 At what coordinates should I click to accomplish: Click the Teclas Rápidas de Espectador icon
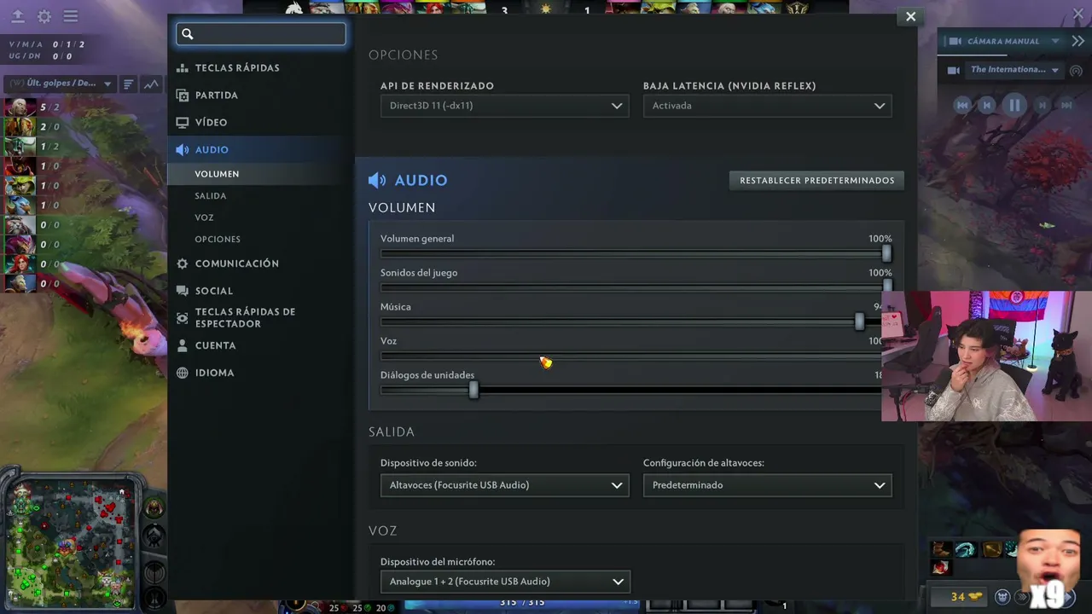pos(182,318)
